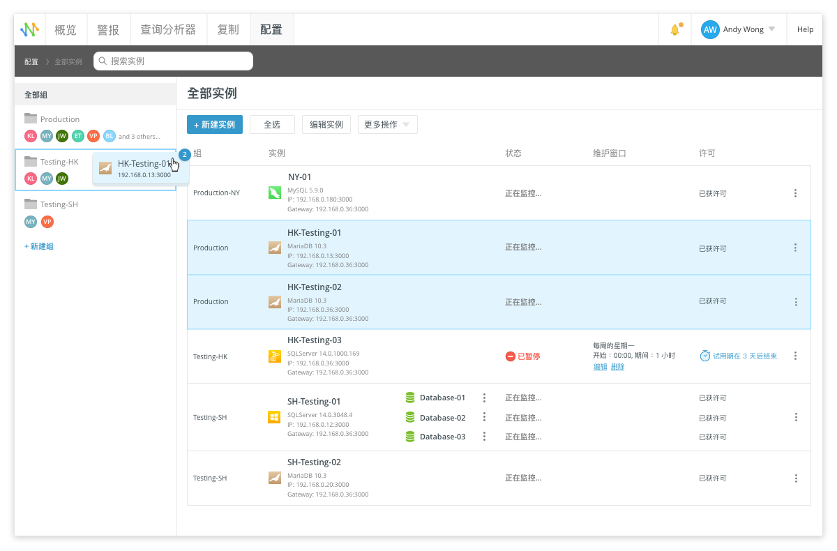The height and width of the screenshot is (551, 837).
Task: Click the Database-01 green database icon
Action: pyautogui.click(x=410, y=398)
